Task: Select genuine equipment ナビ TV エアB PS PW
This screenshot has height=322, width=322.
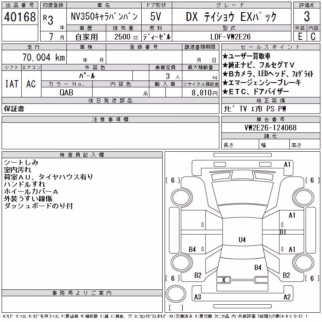Action: coord(255,109)
